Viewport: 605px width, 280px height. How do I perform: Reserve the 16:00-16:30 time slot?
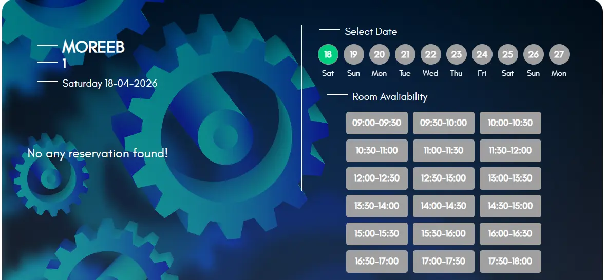(x=511, y=234)
